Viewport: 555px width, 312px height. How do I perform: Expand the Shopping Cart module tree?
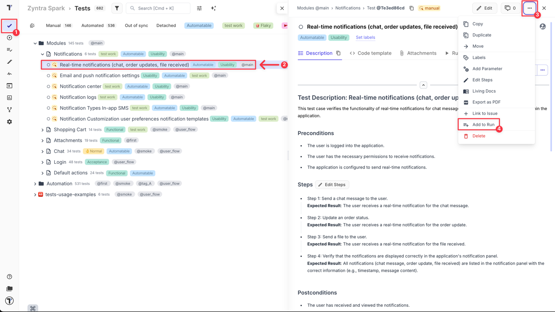click(x=42, y=129)
